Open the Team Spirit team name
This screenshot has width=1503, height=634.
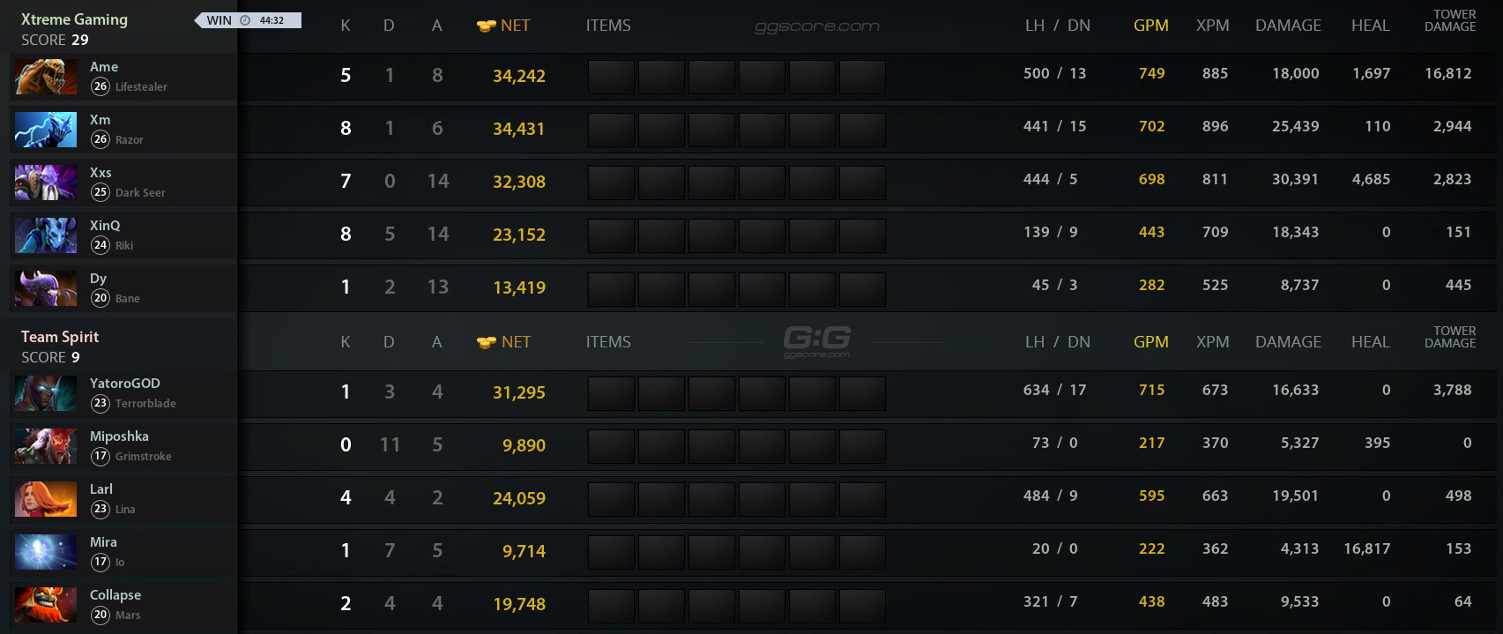click(x=60, y=337)
